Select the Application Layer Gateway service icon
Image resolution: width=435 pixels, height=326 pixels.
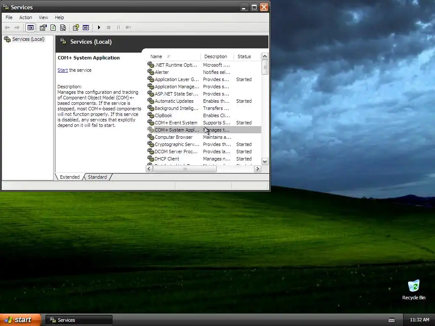coord(151,79)
